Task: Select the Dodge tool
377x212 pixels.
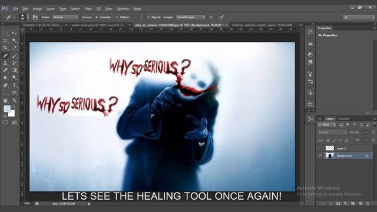Action: (x=14, y=77)
